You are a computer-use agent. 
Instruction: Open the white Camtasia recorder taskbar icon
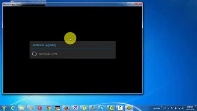[x=120, y=108]
